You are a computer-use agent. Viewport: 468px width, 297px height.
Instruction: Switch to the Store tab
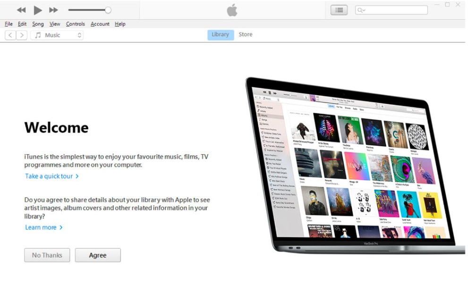(x=246, y=34)
